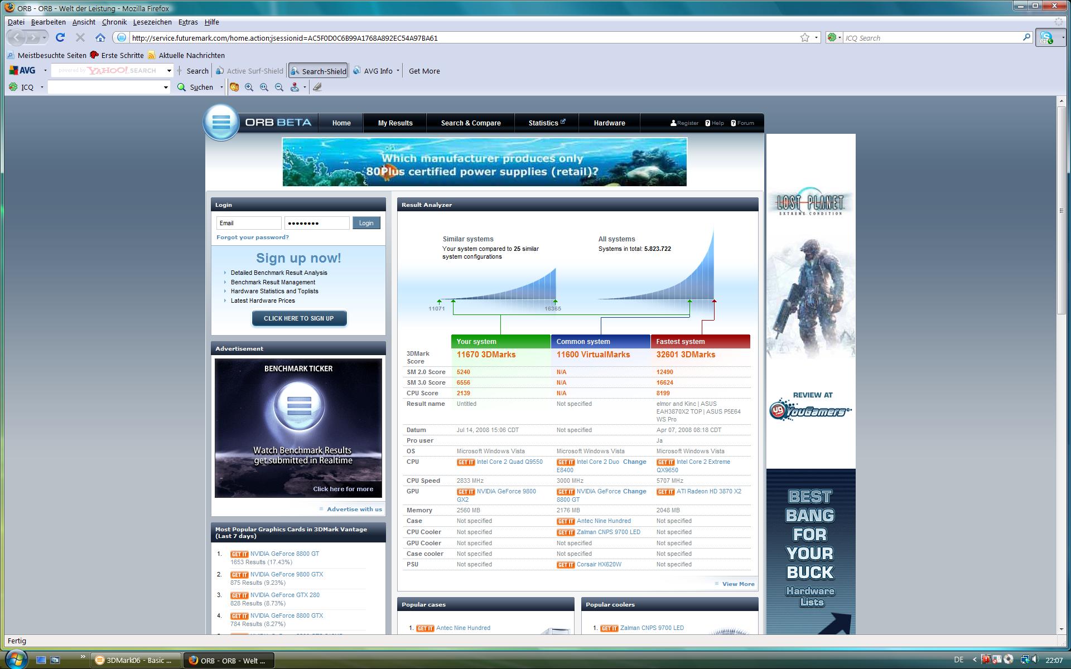Screen dimensions: 1071x669
Task: Click the ORB round logo icon
Action: click(221, 122)
